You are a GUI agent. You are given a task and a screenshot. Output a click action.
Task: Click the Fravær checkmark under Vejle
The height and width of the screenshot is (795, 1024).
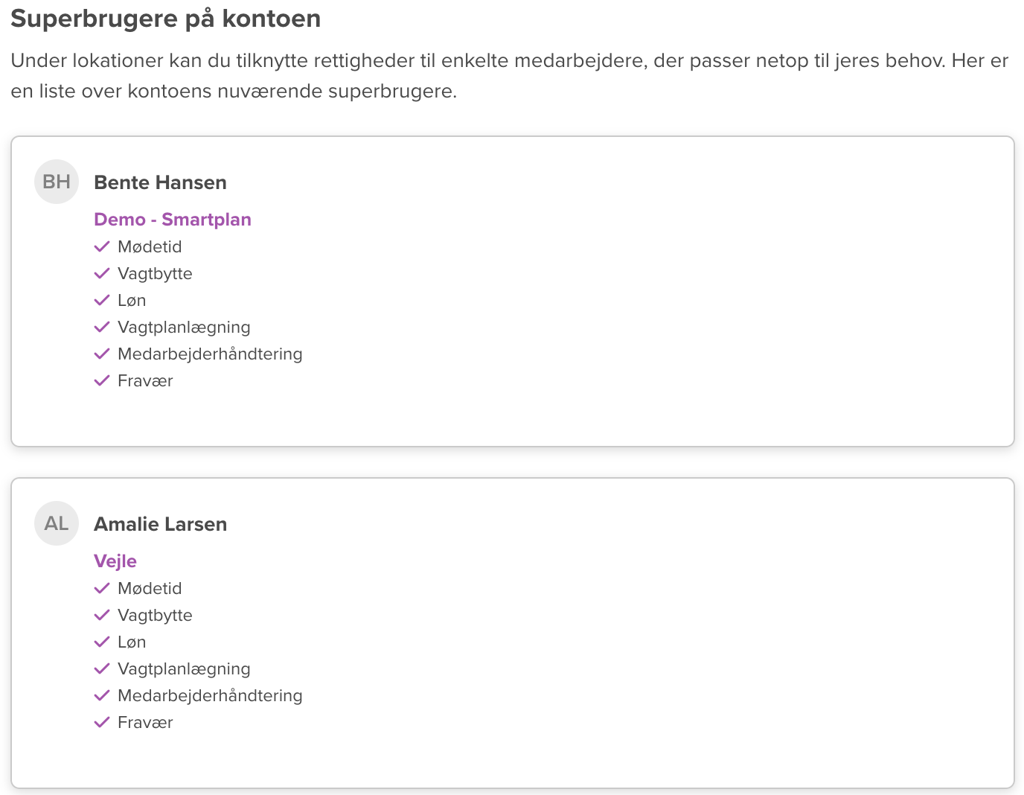[x=102, y=722]
